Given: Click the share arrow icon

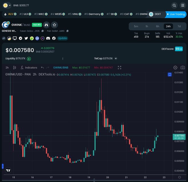Looking at the screenshot, I should pos(4,38).
